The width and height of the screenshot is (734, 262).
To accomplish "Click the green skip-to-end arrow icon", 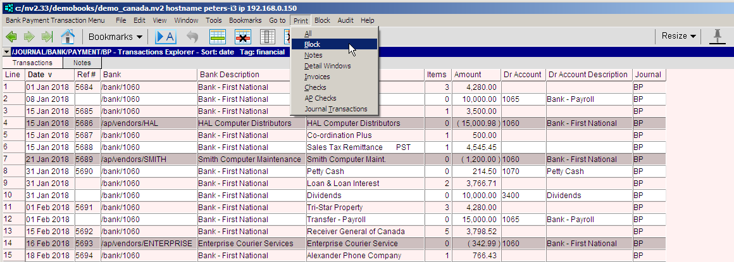I will click(46, 36).
